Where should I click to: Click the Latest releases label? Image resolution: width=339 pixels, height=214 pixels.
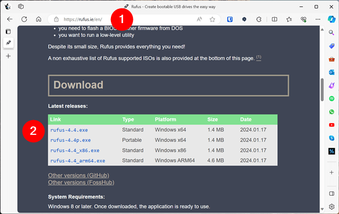coord(68,106)
